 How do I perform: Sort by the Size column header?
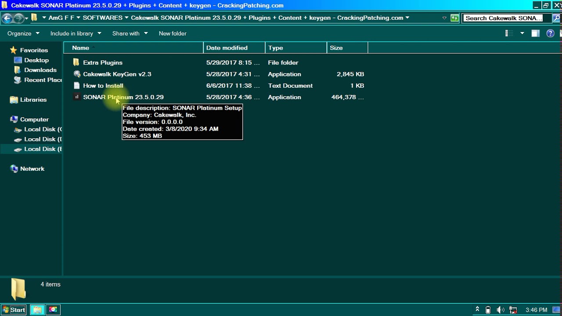click(348, 48)
